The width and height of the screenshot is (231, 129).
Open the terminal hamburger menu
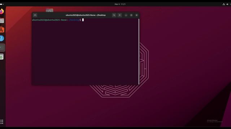[119, 15]
